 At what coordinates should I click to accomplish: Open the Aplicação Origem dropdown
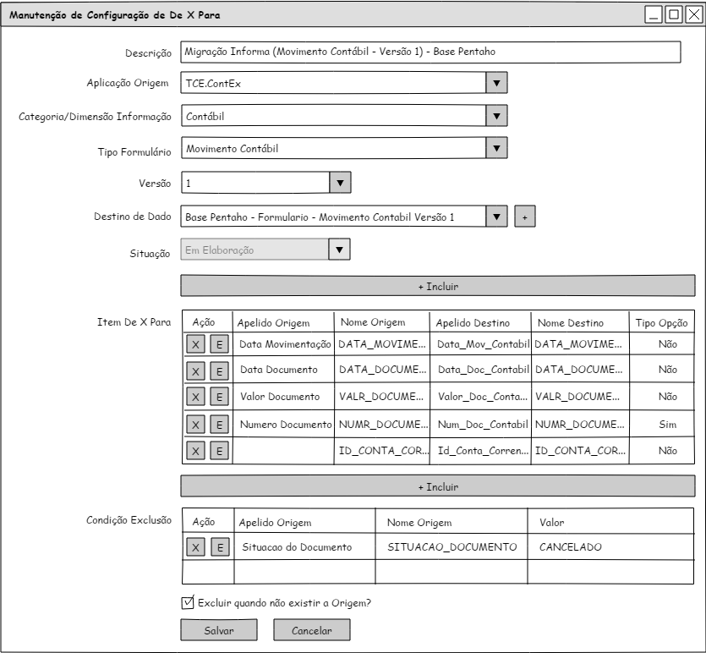point(496,83)
